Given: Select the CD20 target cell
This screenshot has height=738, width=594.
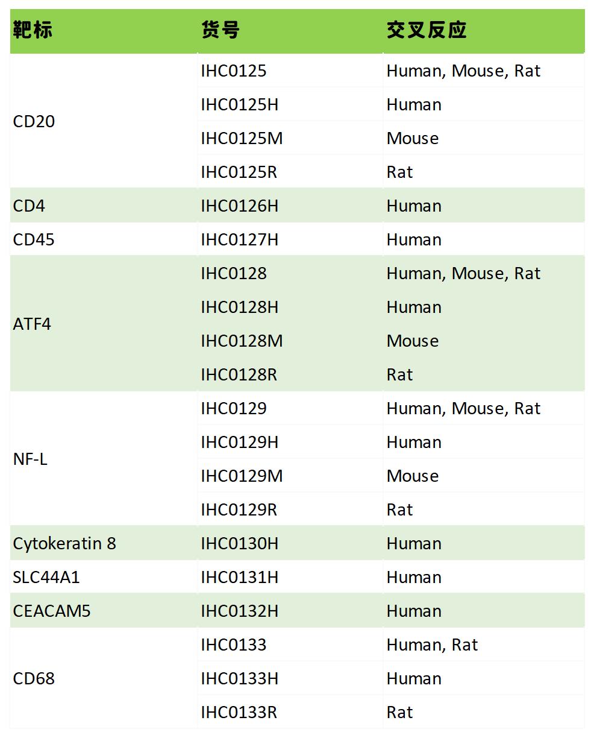Looking at the screenshot, I should click(x=34, y=122).
